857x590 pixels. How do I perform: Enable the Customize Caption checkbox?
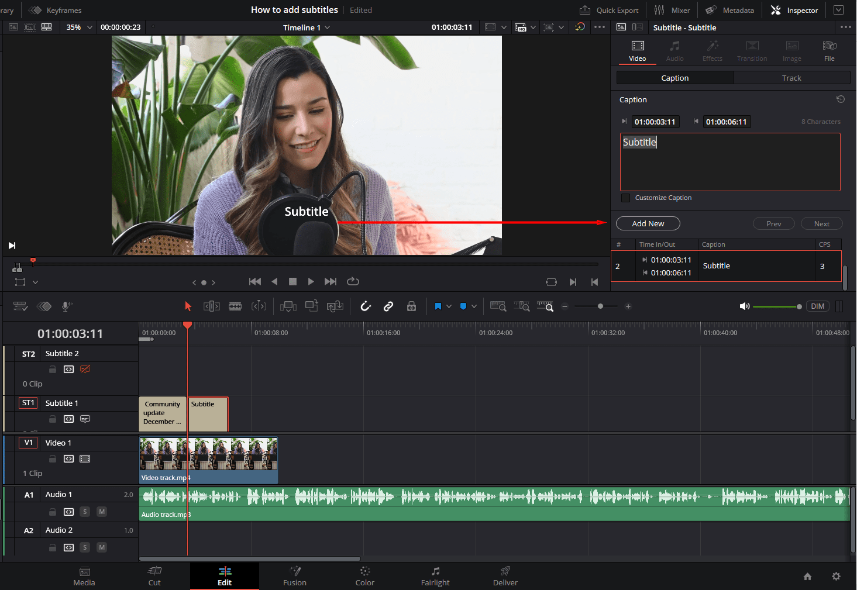(625, 198)
